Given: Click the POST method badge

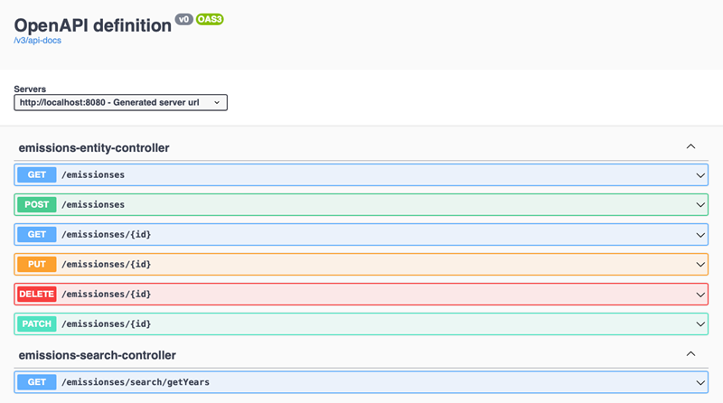Looking at the screenshot, I should tap(36, 204).
